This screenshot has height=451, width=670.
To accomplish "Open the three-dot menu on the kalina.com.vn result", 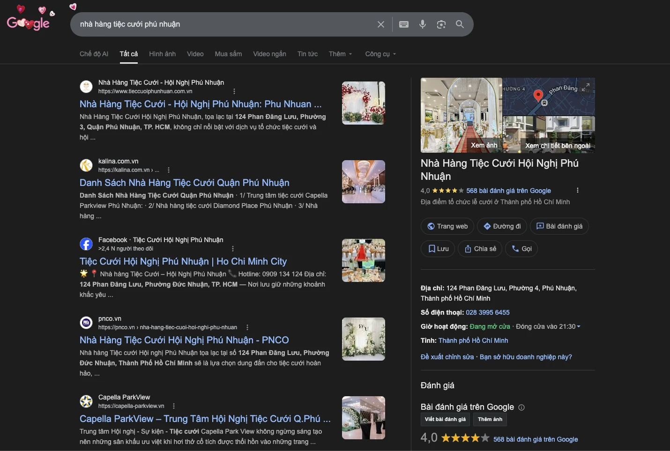I will (168, 170).
